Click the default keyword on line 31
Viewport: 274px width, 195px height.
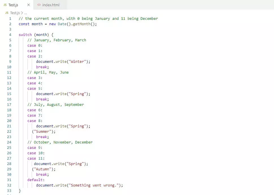pyautogui.click(x=36, y=180)
